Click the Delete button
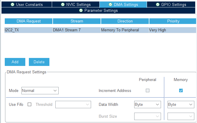The width and height of the screenshot is (197, 123). tap(39, 62)
